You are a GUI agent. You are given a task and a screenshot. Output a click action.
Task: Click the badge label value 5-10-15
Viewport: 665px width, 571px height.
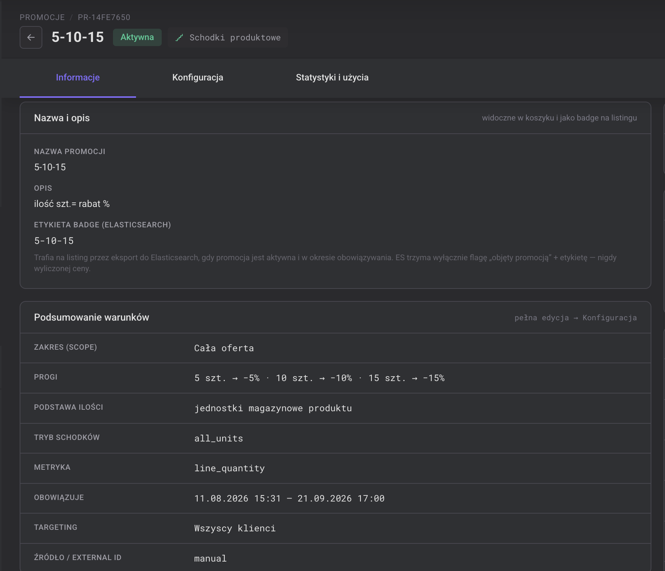54,241
